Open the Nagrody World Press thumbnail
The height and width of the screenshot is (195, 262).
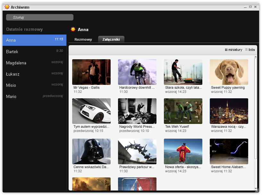point(137,111)
